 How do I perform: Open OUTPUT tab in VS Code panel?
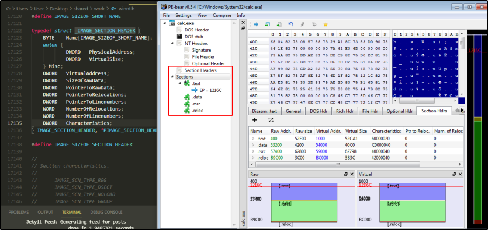(46, 213)
